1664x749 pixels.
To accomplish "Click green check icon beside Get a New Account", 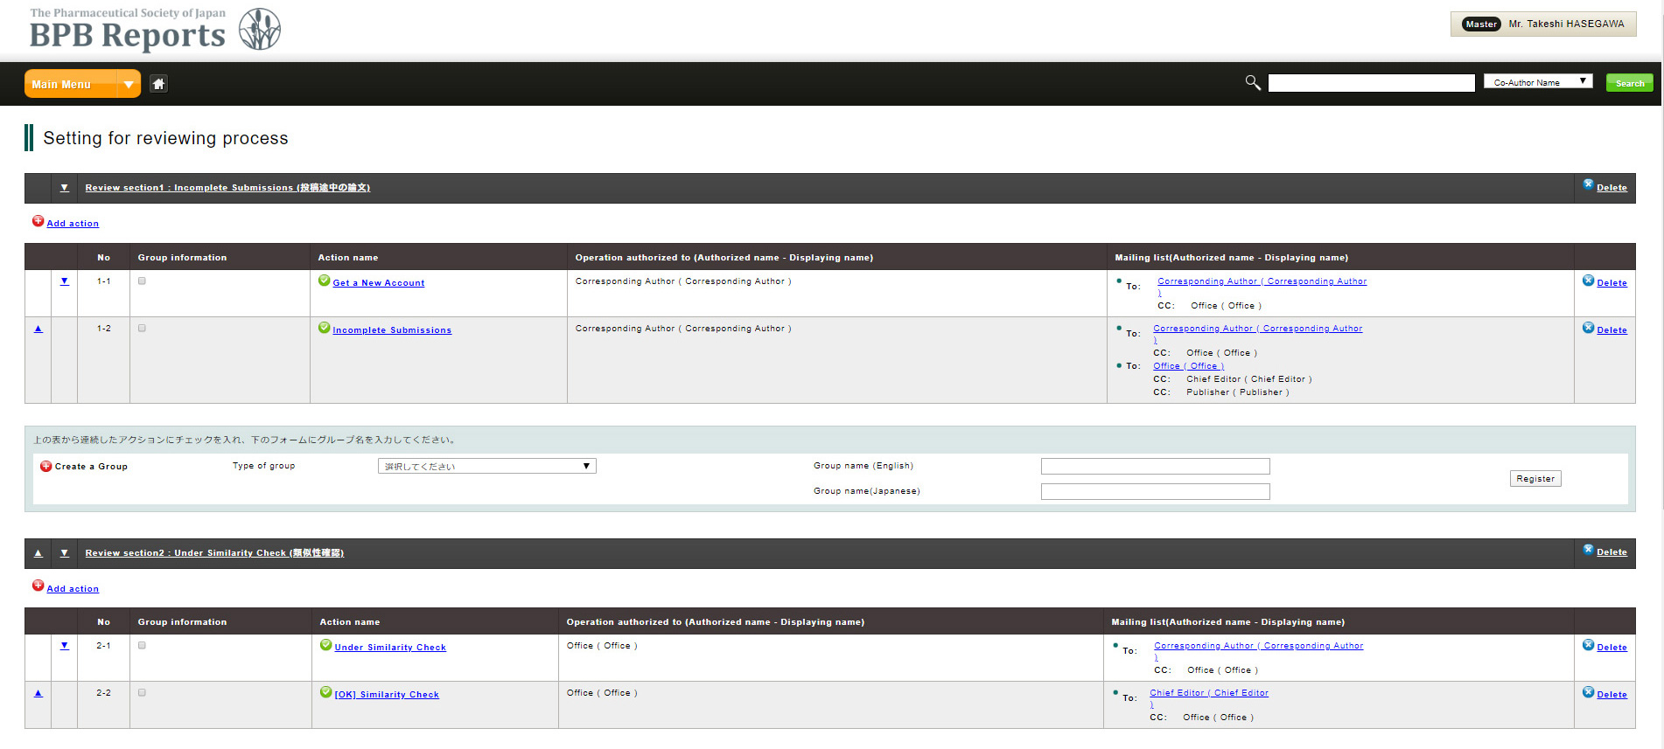I will coord(324,281).
